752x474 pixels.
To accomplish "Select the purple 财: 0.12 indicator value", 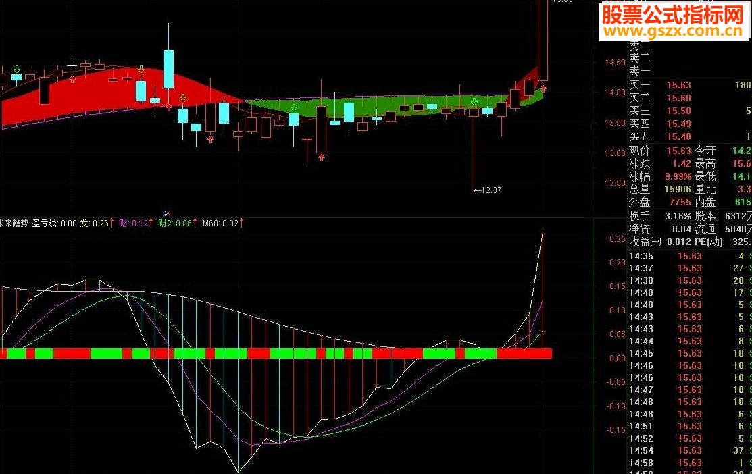I will click(x=133, y=223).
